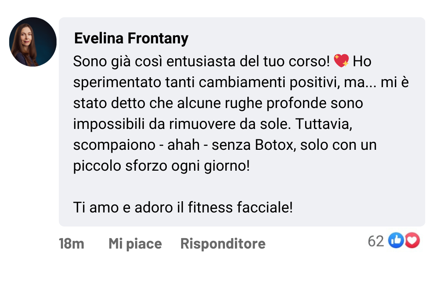Click the 18m timestamp

[x=71, y=243]
